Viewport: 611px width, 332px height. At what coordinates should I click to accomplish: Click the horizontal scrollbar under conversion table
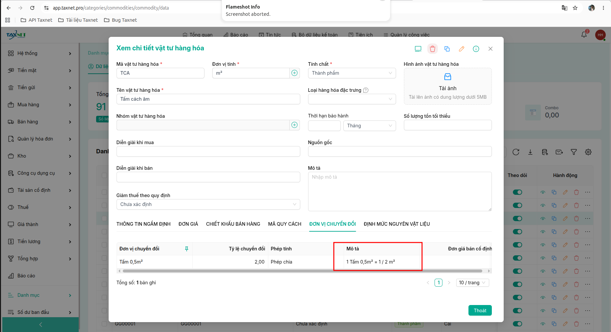(x=302, y=271)
